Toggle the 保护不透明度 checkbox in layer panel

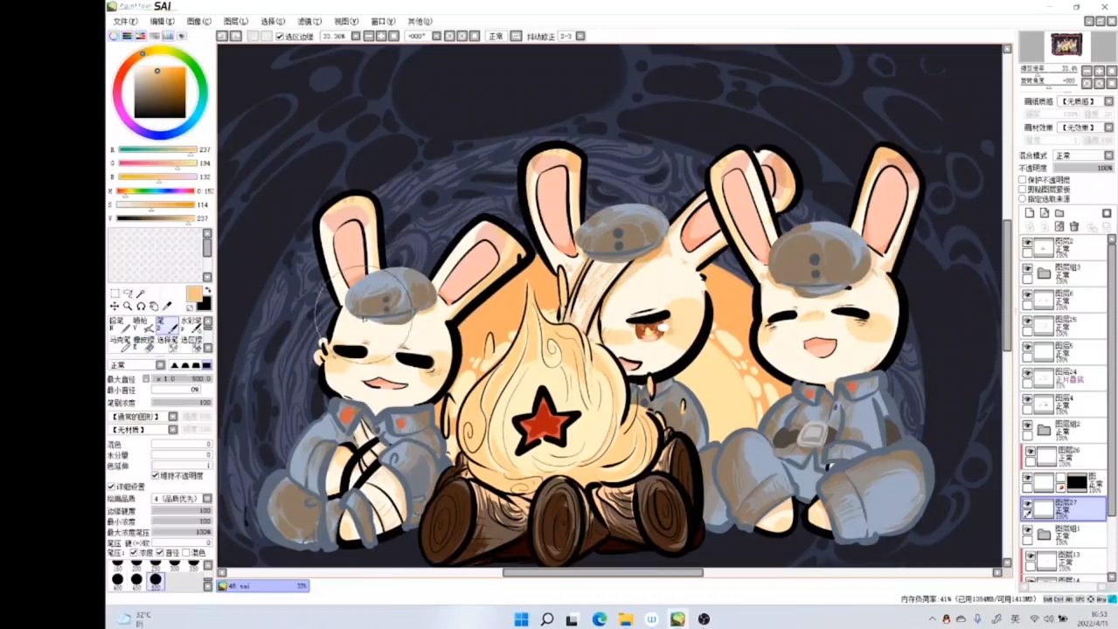[x=1023, y=179]
